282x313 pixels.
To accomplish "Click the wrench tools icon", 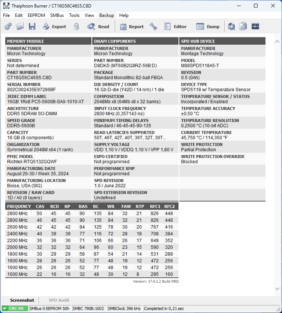I will pos(153,26).
